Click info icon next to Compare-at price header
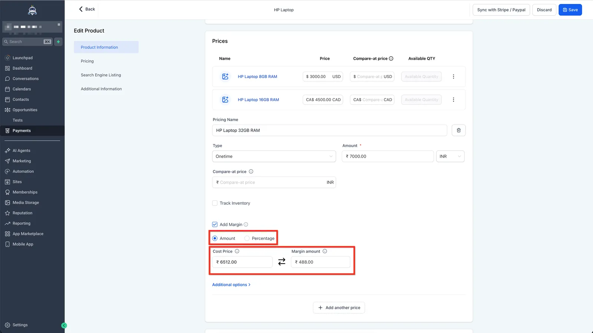 coord(391,59)
